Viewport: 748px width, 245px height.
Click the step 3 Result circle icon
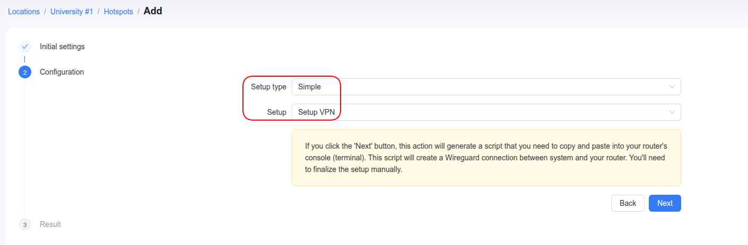coord(25,224)
